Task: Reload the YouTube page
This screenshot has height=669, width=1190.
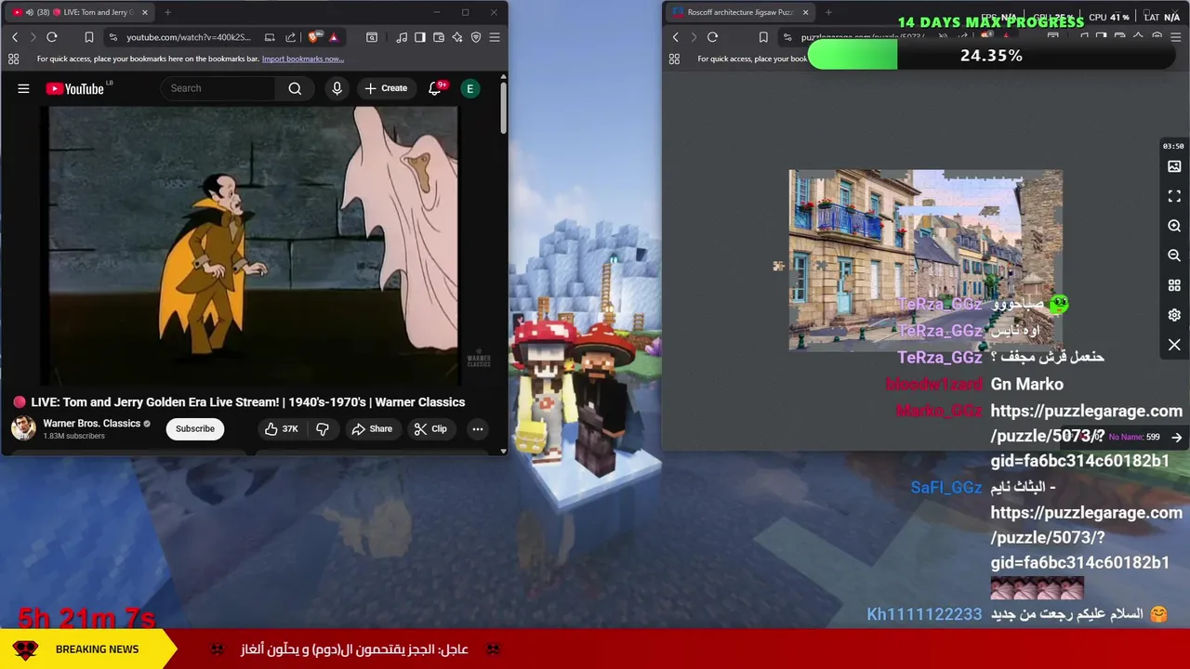Action: pyautogui.click(x=52, y=37)
